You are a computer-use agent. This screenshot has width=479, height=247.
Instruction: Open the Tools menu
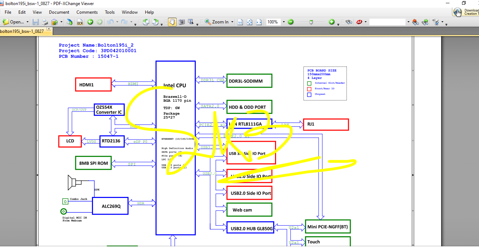[110, 12]
